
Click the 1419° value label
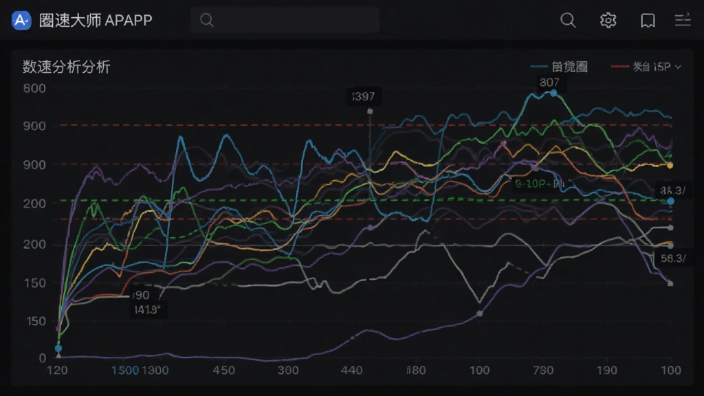pyautogui.click(x=148, y=310)
